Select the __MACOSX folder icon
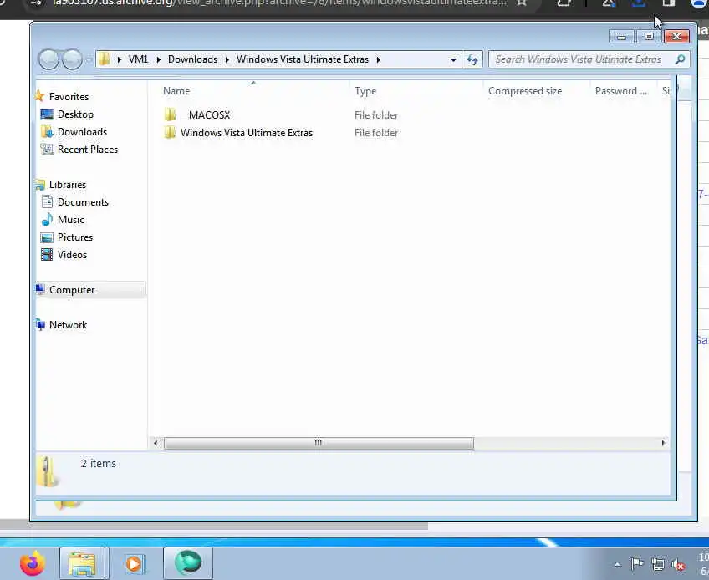The image size is (709, 580). coord(170,114)
